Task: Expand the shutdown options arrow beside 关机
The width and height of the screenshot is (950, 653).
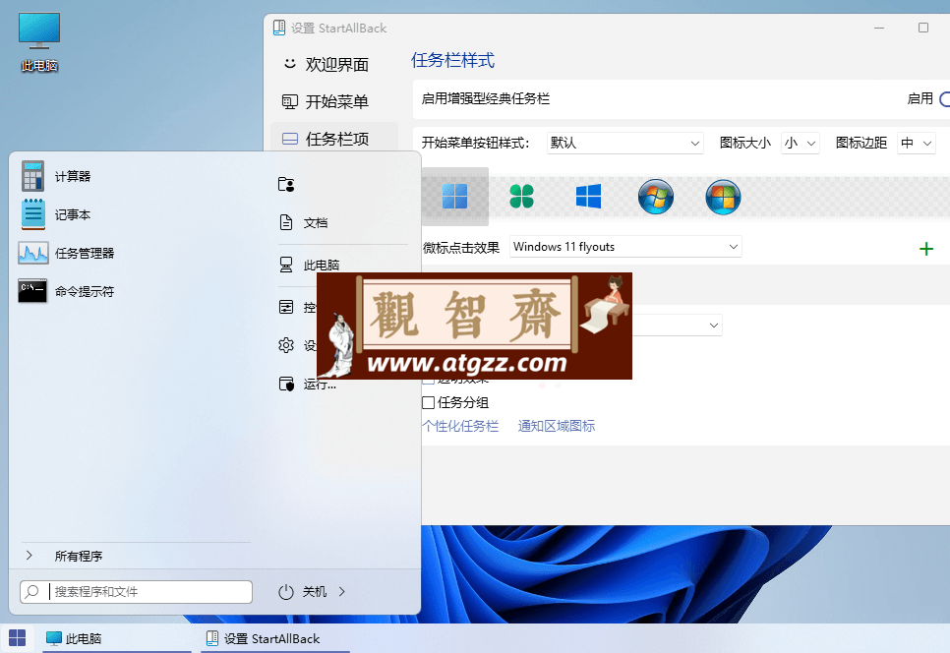Action: click(342, 592)
